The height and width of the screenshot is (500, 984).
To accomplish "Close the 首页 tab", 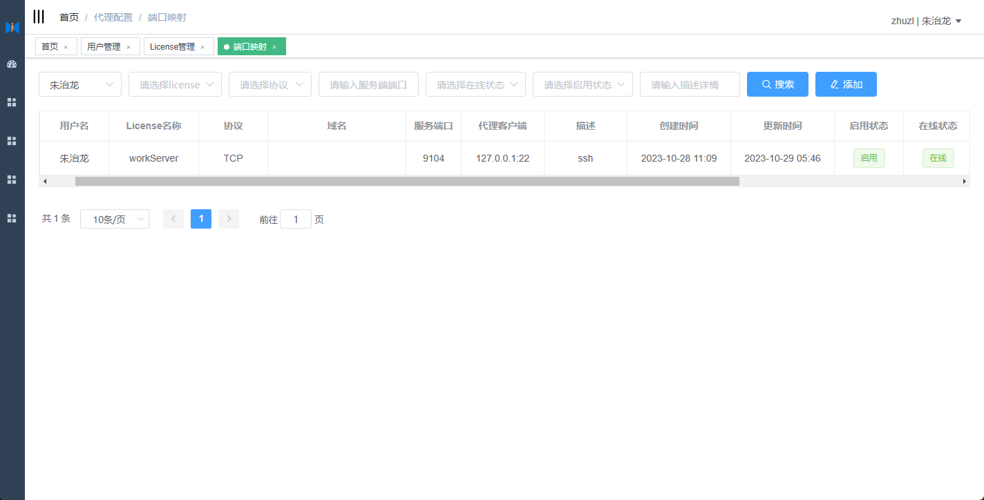I will (66, 47).
